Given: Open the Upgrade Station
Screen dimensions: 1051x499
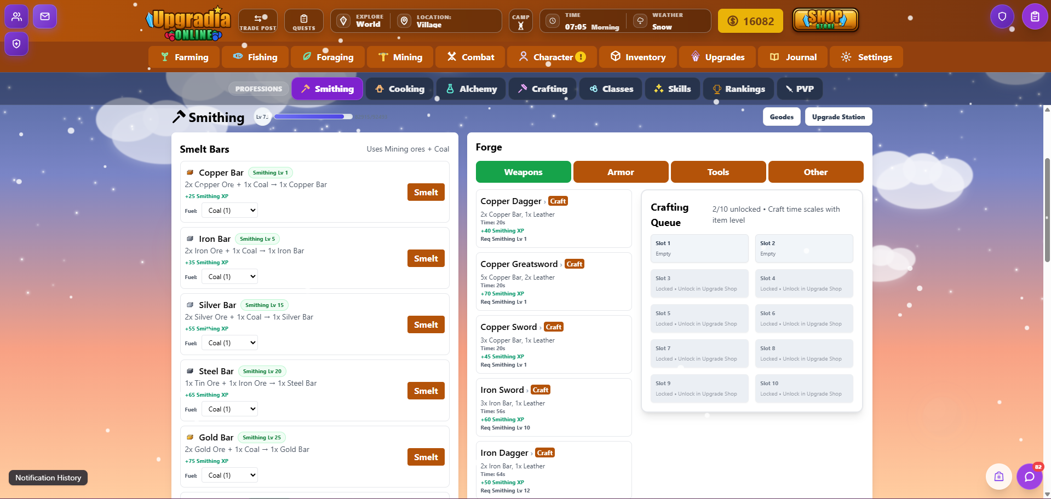Looking at the screenshot, I should pyautogui.click(x=838, y=117).
